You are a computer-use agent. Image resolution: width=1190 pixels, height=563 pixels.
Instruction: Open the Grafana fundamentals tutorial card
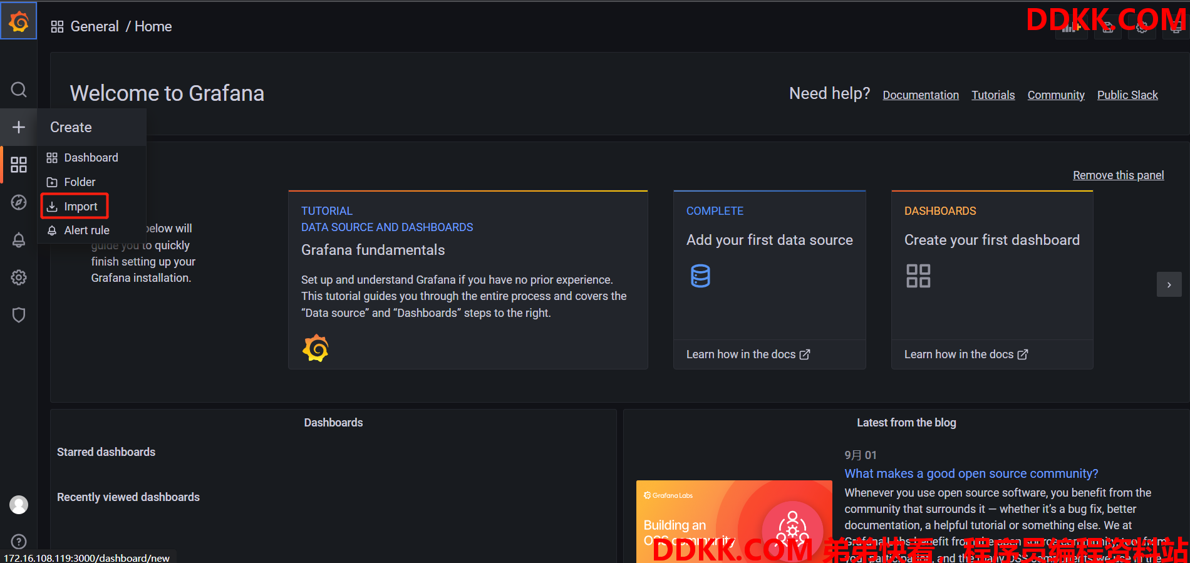point(468,280)
